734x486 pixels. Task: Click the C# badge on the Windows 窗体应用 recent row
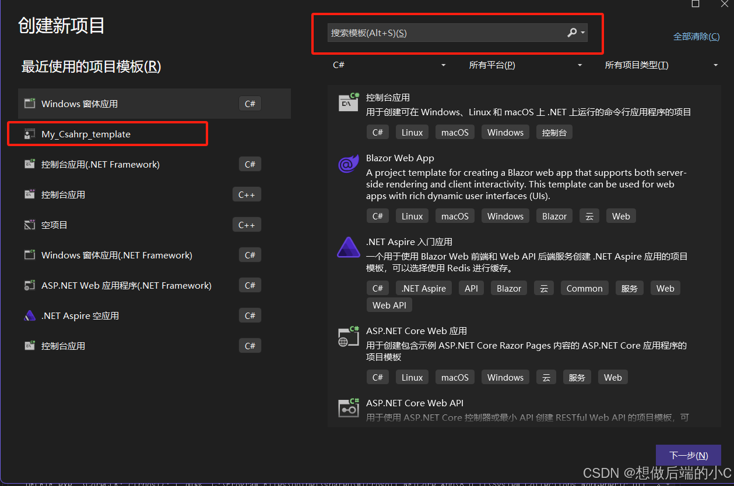coord(250,104)
